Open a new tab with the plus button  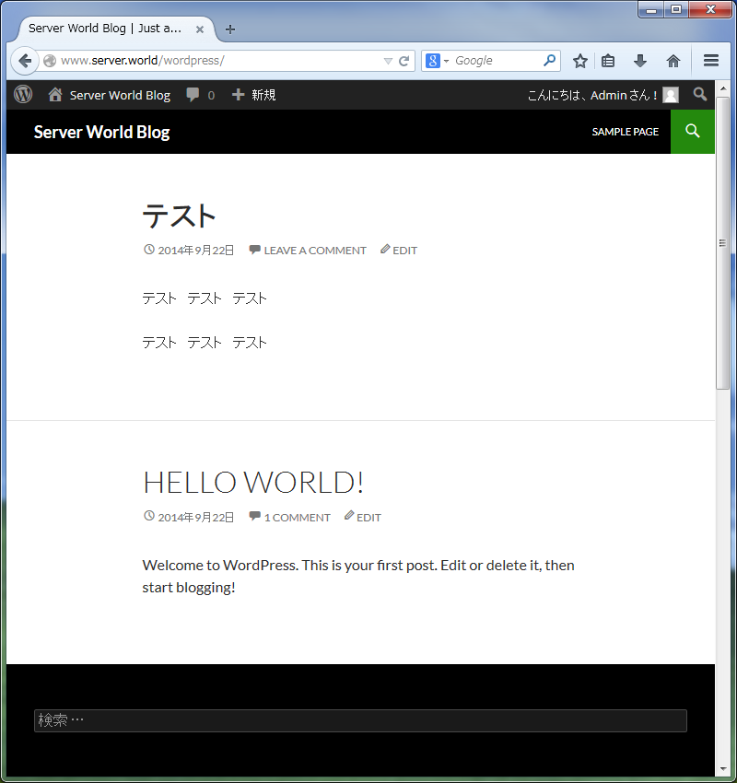pyautogui.click(x=230, y=29)
